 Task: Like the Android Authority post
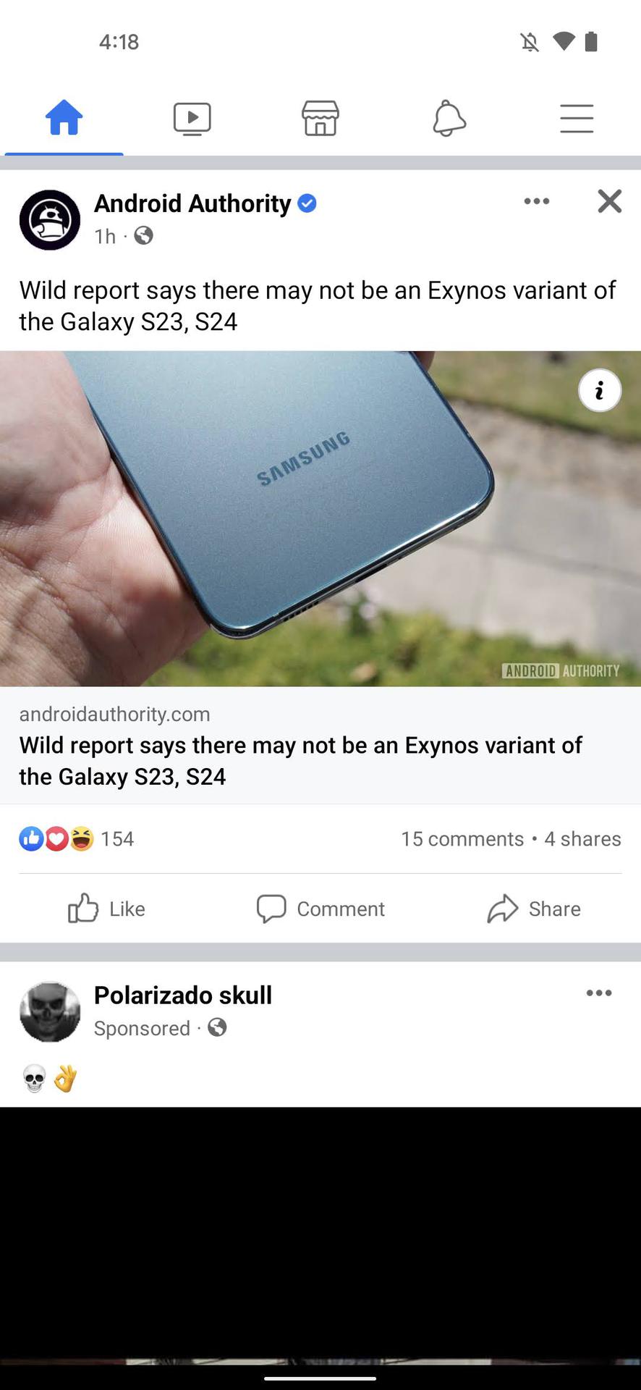(x=107, y=909)
